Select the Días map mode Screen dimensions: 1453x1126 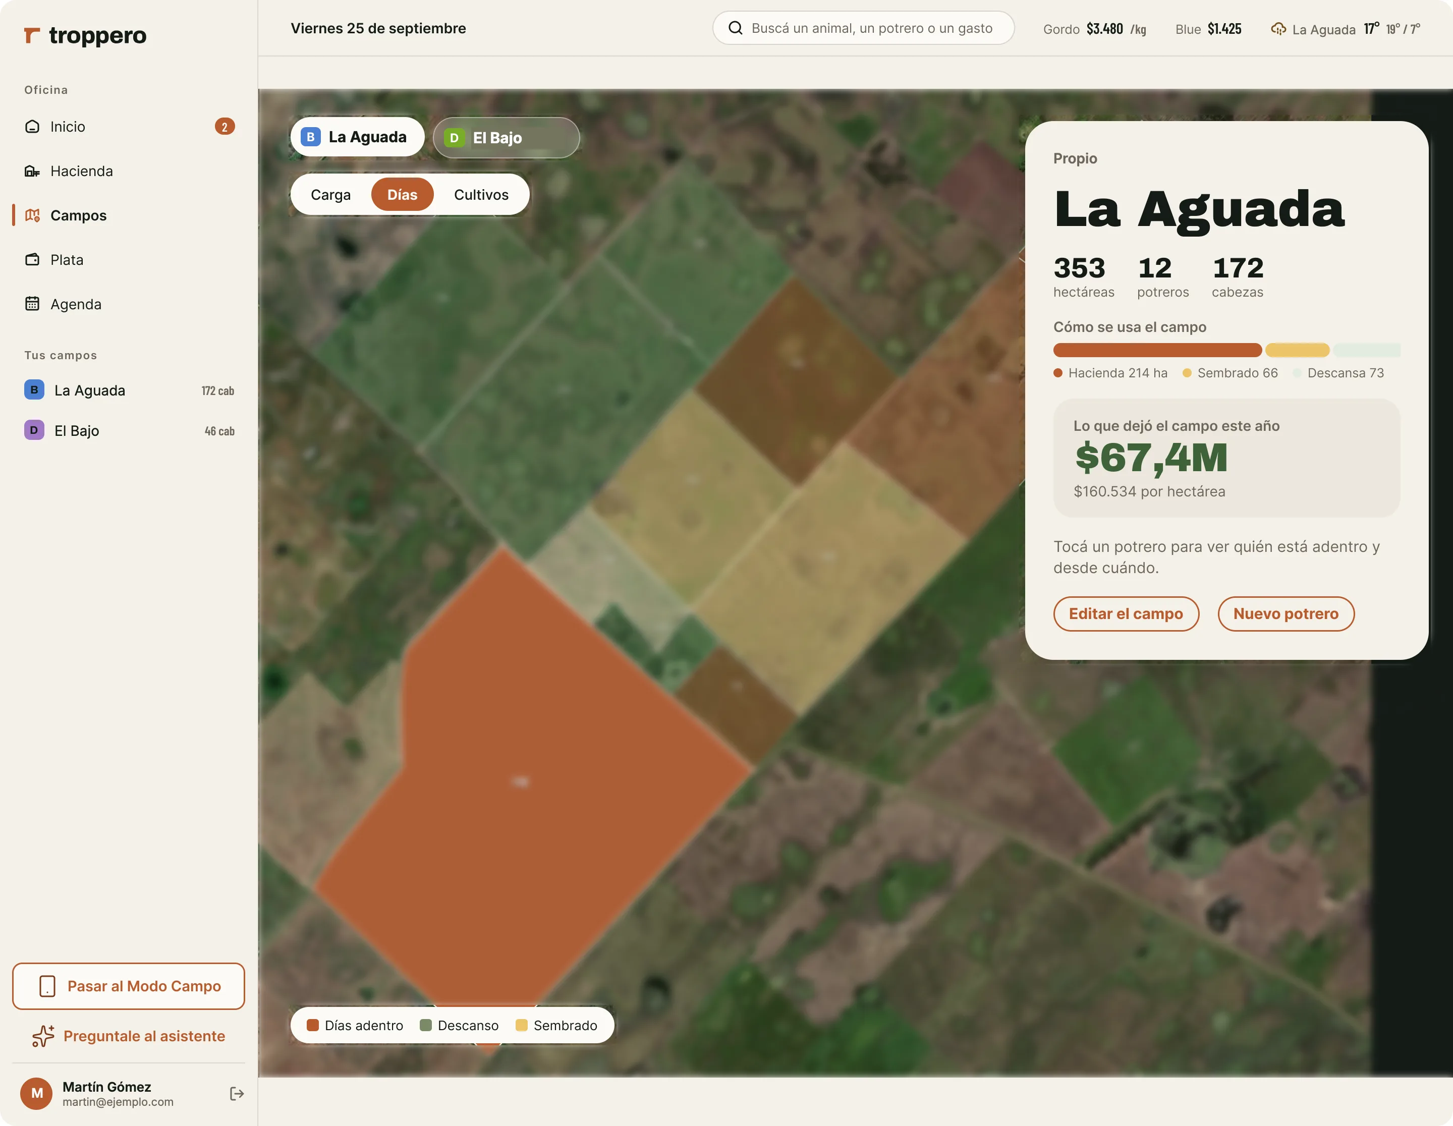403,195
